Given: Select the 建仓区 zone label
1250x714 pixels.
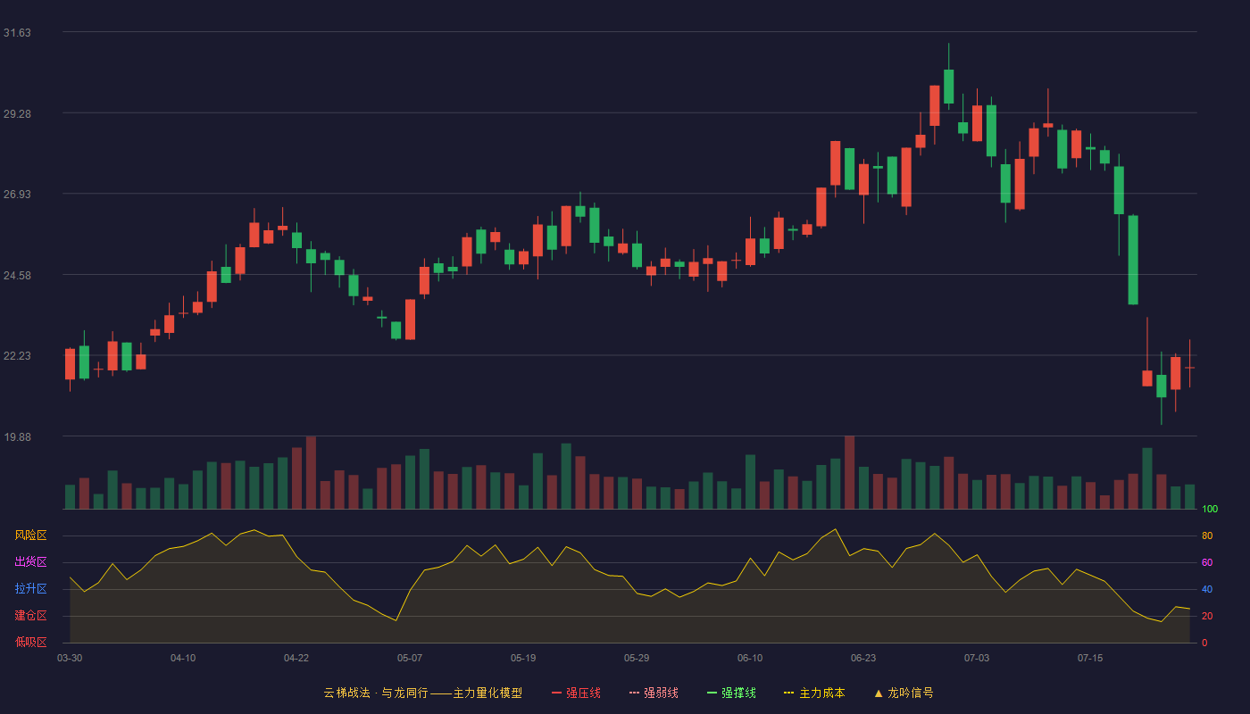Looking at the screenshot, I should (30, 616).
